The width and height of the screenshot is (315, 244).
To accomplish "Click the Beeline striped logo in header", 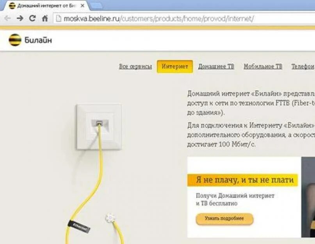I will click(15, 40).
